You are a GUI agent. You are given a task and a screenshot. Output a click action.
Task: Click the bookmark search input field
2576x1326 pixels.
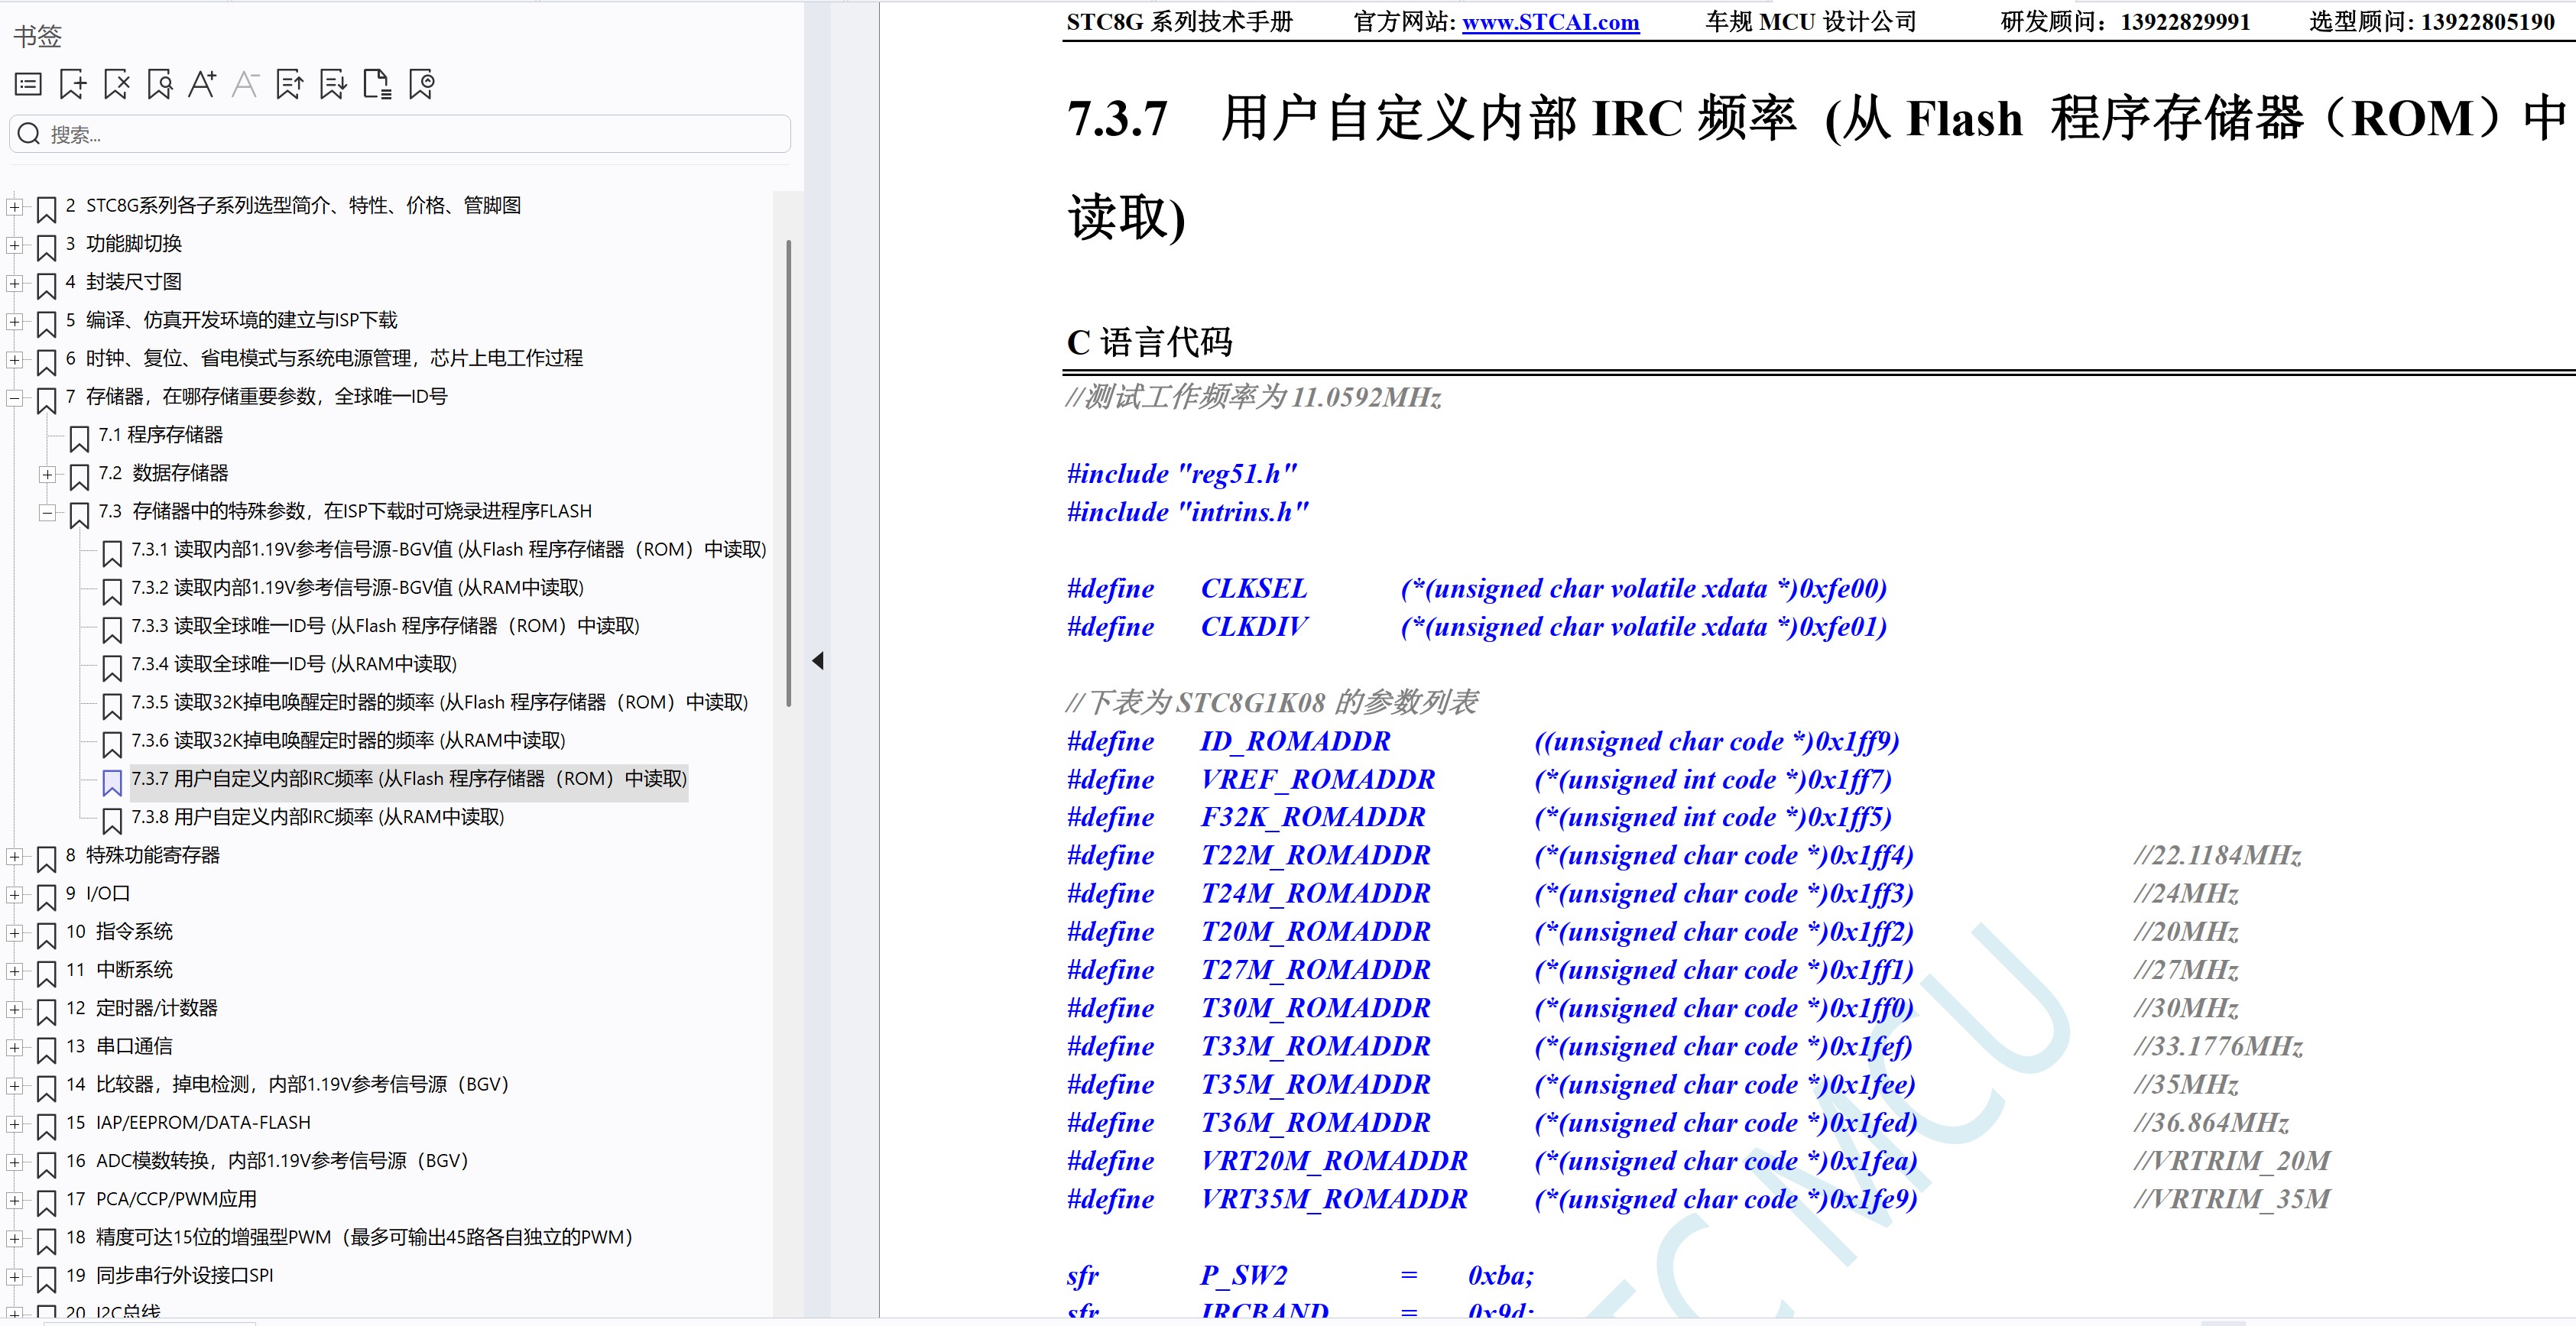tap(400, 134)
